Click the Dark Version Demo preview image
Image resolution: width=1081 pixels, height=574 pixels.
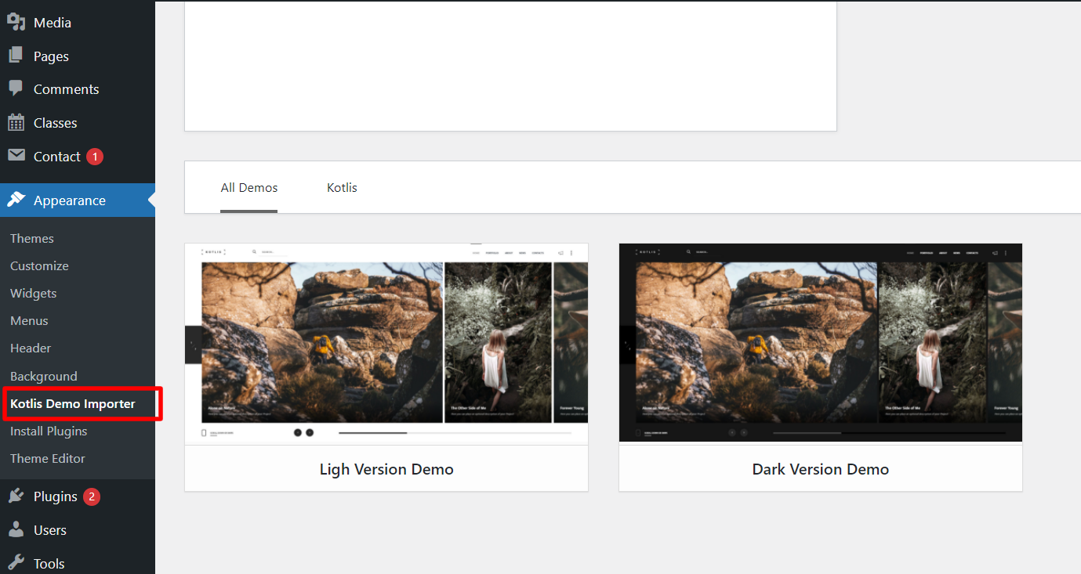pyautogui.click(x=821, y=345)
